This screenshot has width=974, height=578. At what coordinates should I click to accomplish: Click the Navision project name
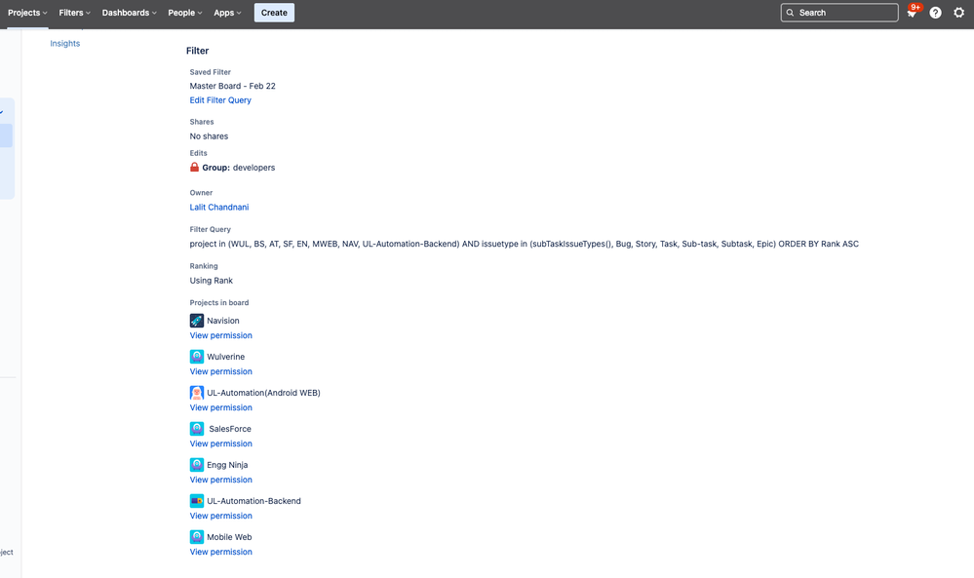[x=223, y=321]
